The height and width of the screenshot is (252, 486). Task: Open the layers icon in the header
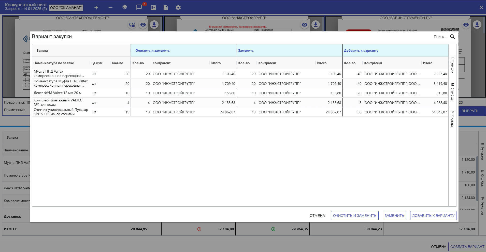[125, 7]
